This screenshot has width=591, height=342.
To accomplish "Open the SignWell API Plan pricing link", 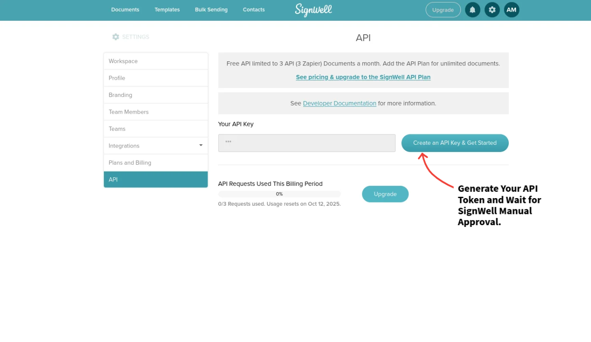I will (x=363, y=77).
